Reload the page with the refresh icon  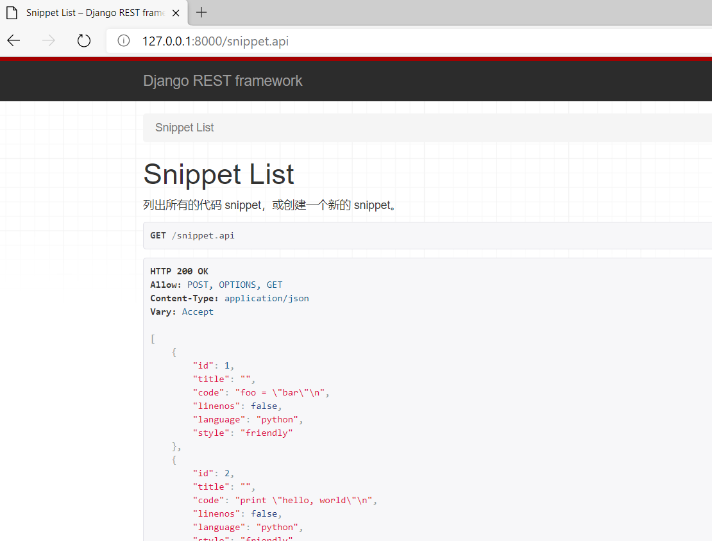84,41
